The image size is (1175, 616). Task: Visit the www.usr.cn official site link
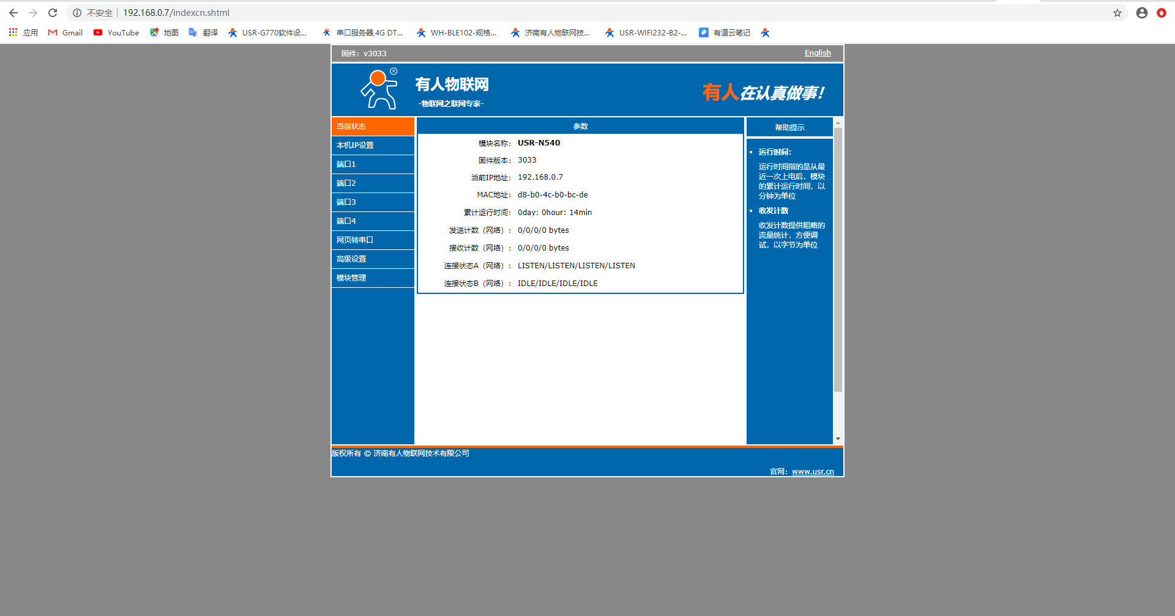click(x=812, y=472)
